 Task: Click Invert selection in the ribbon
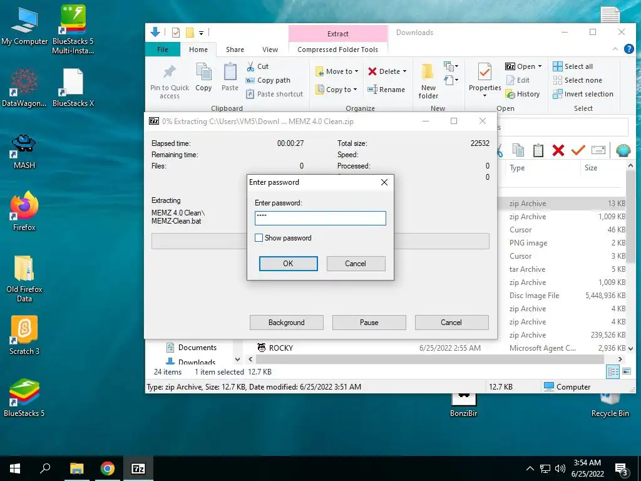point(583,94)
